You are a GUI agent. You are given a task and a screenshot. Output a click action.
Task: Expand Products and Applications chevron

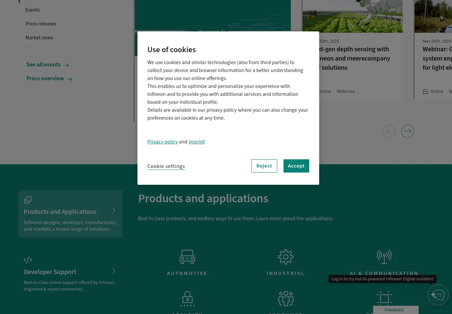click(114, 211)
